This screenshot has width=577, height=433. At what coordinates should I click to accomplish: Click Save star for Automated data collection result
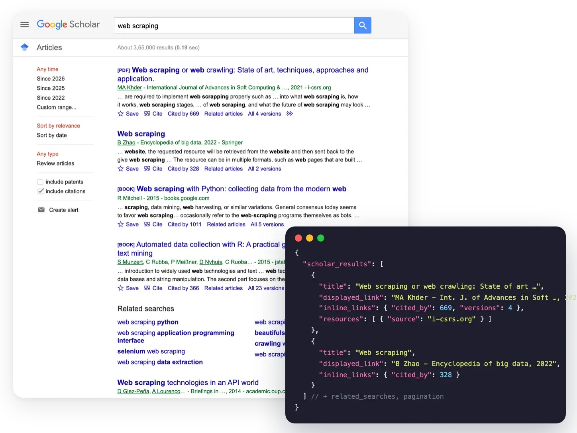tap(121, 288)
